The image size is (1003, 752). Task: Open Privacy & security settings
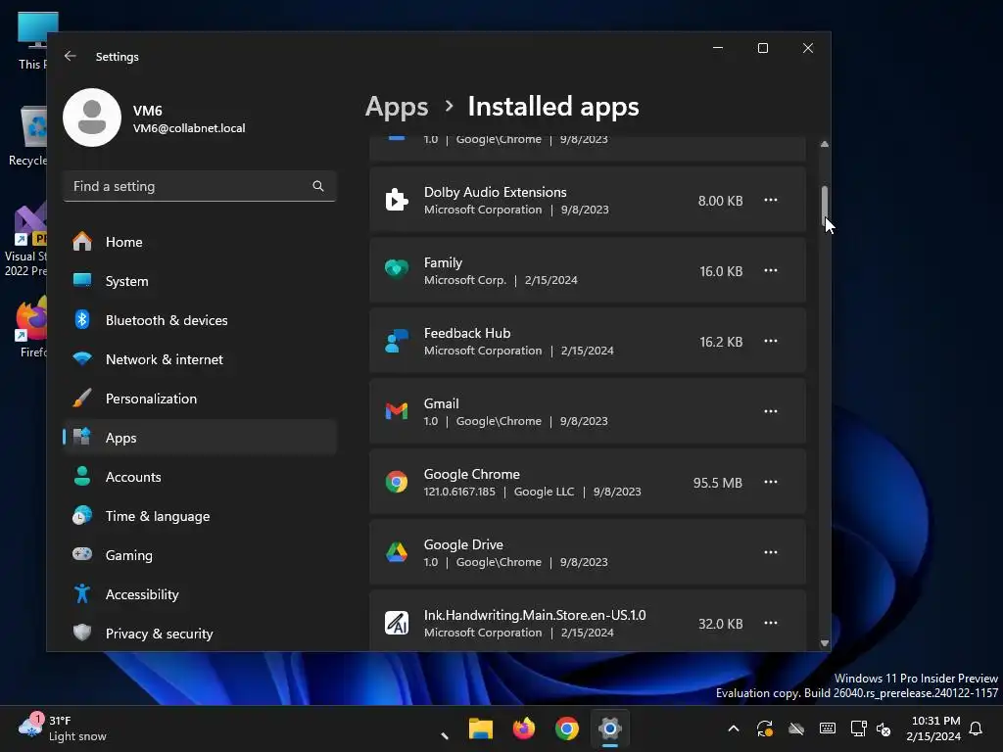pos(200,634)
